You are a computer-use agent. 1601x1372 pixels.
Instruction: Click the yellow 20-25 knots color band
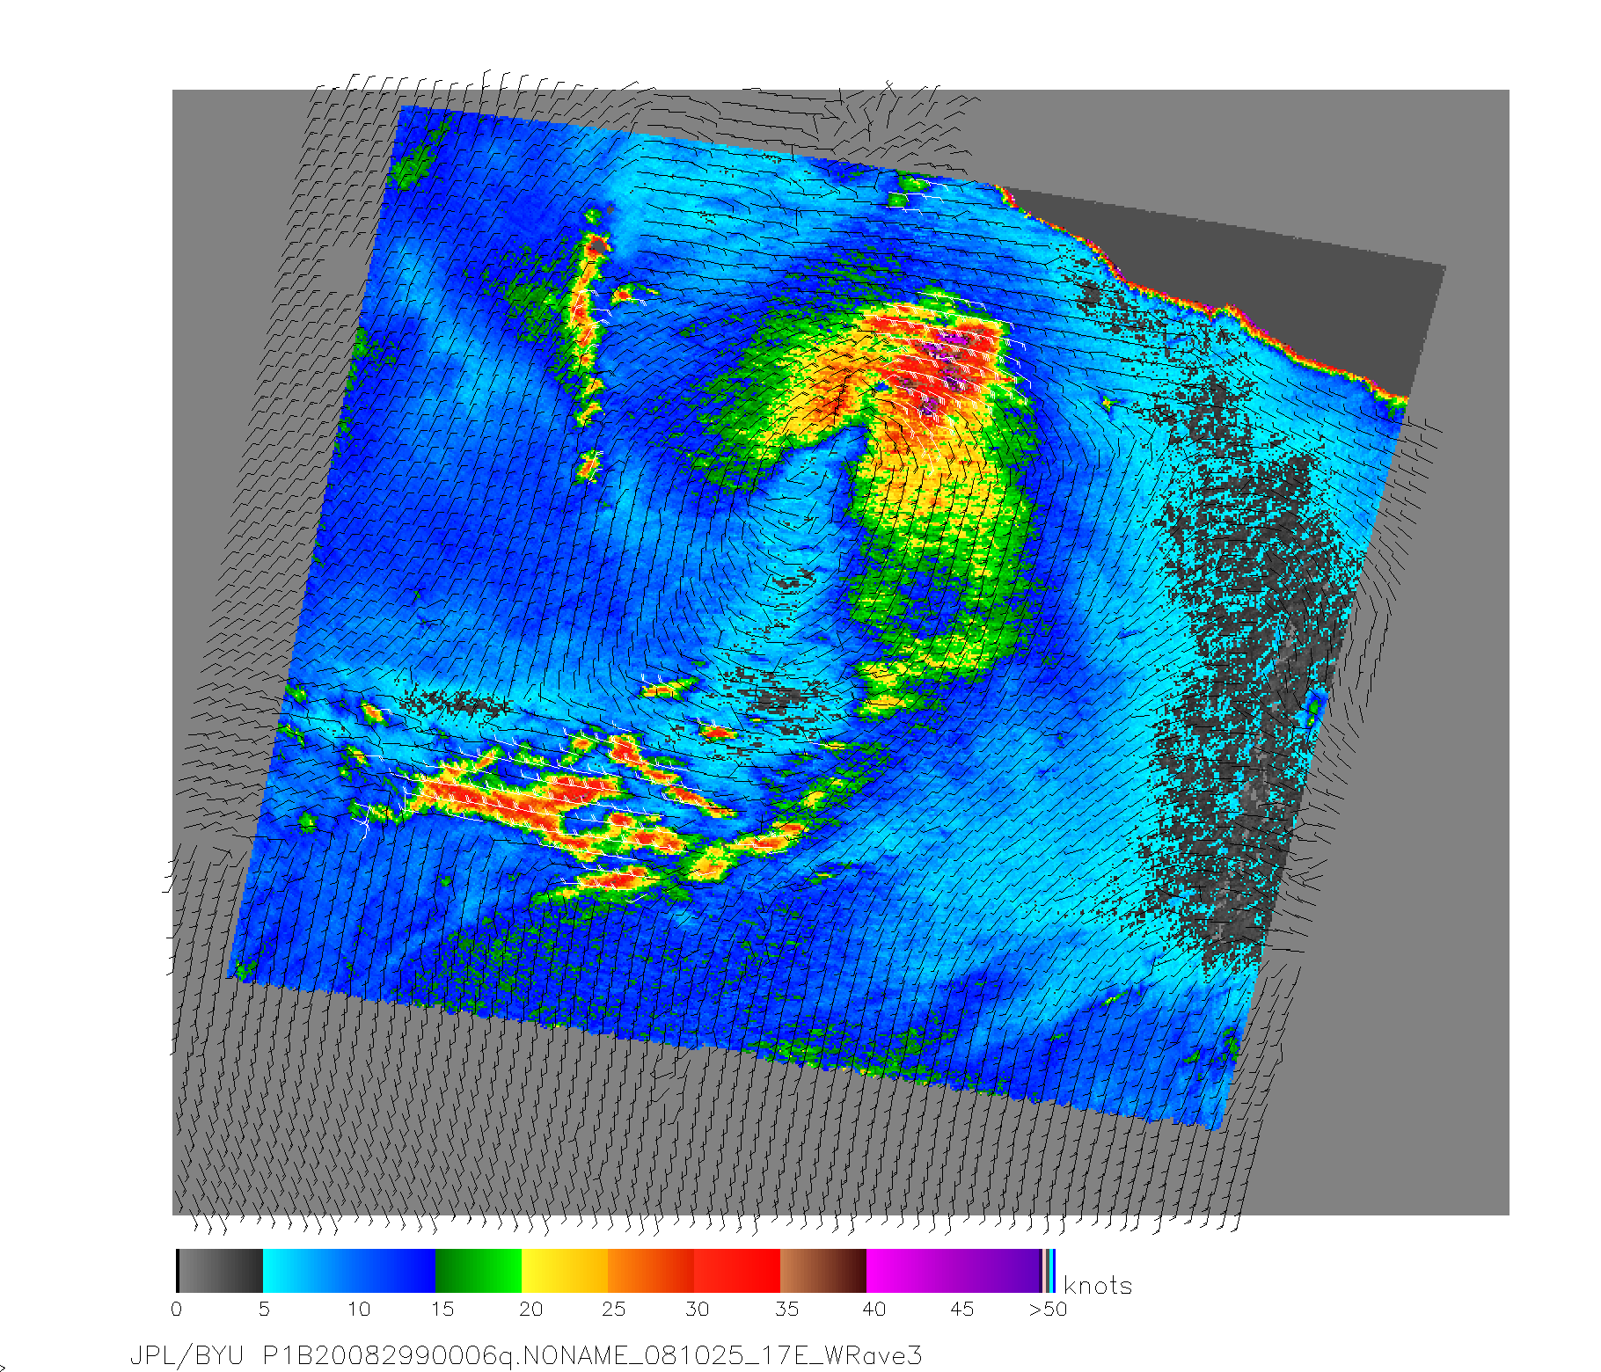(565, 1271)
